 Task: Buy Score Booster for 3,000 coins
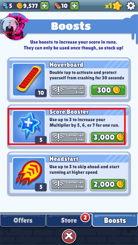click(x=108, y=137)
